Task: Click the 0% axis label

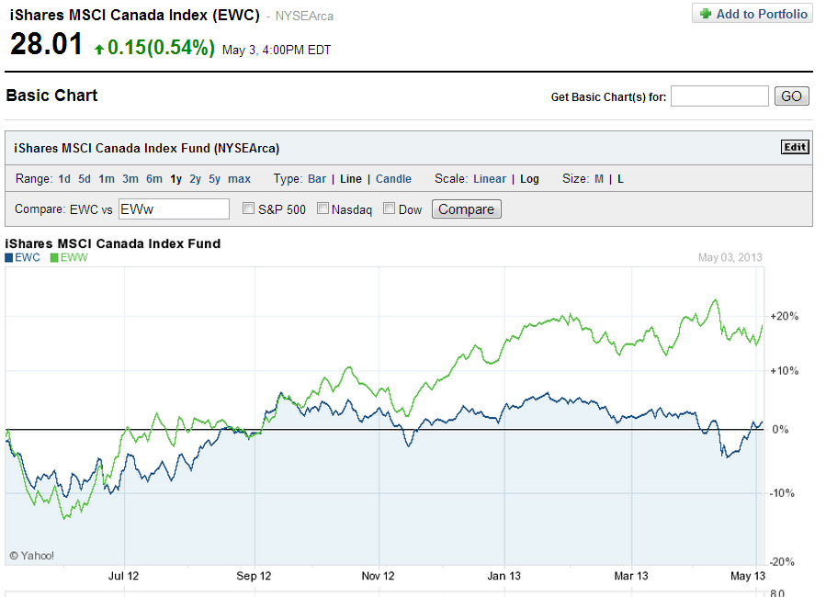Action: pyautogui.click(x=780, y=430)
